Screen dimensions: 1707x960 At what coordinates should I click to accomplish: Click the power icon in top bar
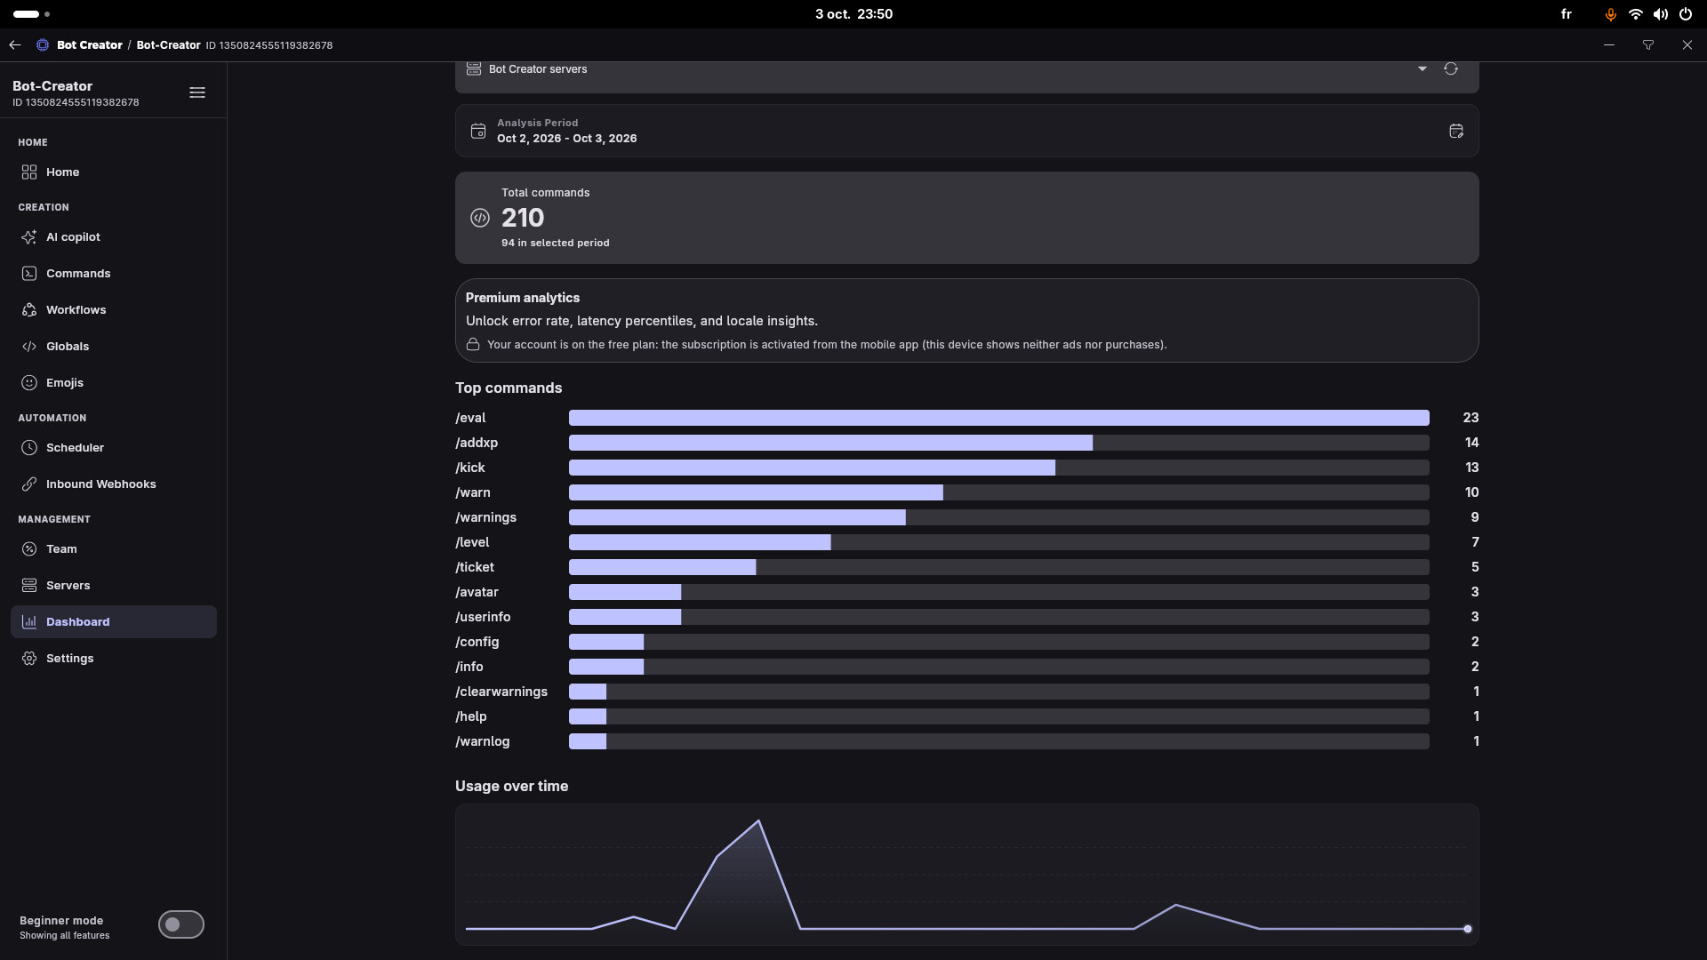(1685, 14)
